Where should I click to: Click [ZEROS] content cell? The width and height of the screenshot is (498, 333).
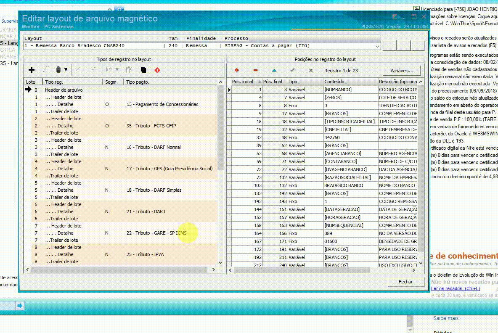pyautogui.click(x=351, y=98)
